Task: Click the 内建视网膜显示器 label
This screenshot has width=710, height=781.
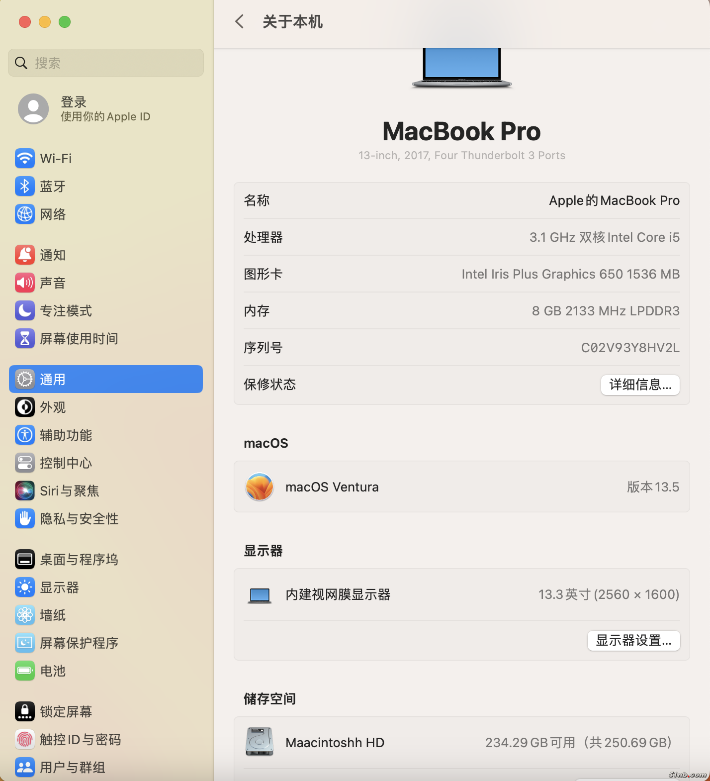Action: pyautogui.click(x=338, y=594)
